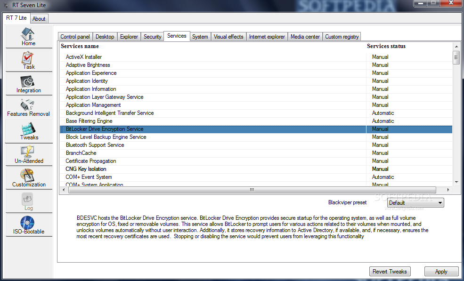This screenshot has height=281, width=464.
Task: Open the Visual effects tab
Action: (228, 37)
